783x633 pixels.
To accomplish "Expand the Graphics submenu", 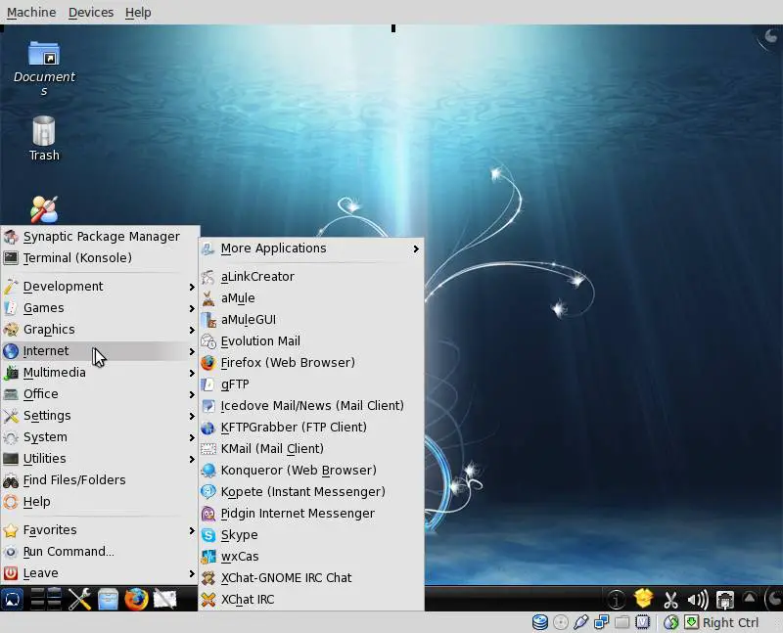I will click(100, 329).
